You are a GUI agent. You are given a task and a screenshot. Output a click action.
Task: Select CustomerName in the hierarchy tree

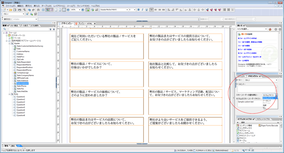[23, 52]
